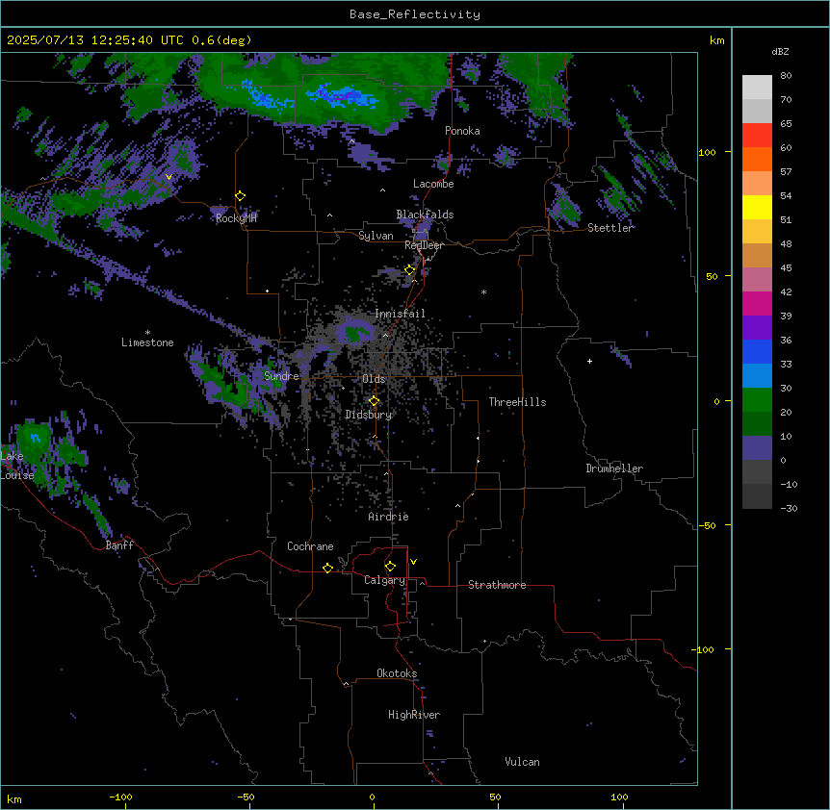Click the 65 value in the dBZ legend
Screen dimensions: 830x810
[786, 124]
